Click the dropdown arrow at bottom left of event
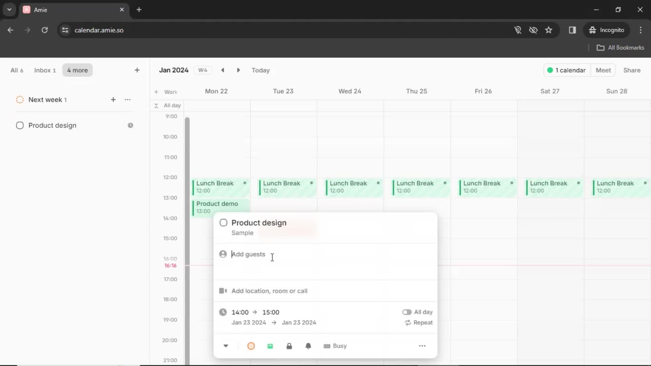The width and height of the screenshot is (651, 366). pos(226,345)
